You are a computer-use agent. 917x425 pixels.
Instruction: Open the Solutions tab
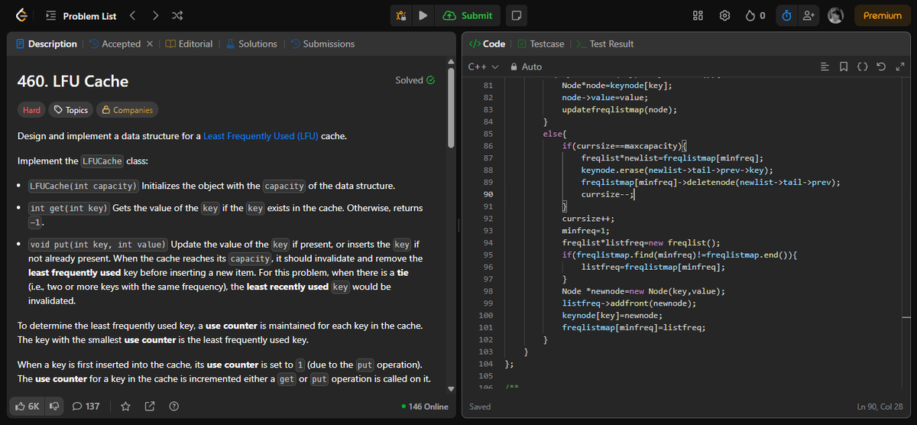pyautogui.click(x=251, y=44)
